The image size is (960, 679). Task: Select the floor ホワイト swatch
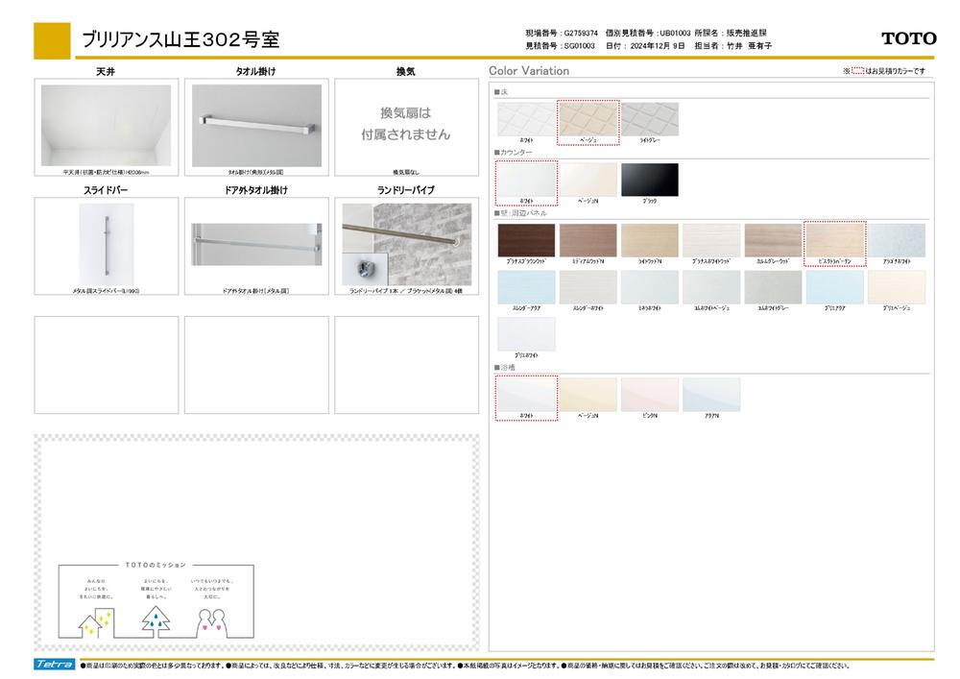(526, 119)
